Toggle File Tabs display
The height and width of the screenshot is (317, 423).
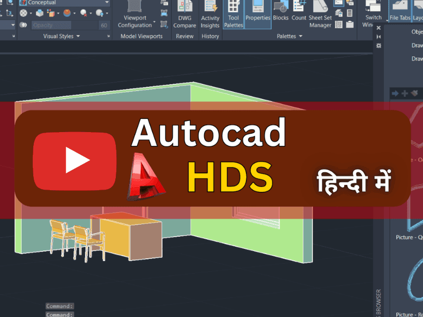[x=400, y=11]
